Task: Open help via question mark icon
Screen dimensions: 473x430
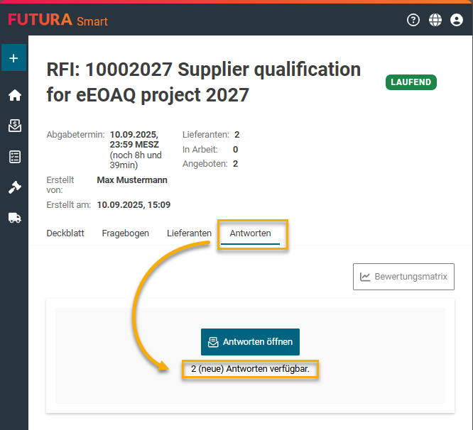Action: tap(413, 20)
